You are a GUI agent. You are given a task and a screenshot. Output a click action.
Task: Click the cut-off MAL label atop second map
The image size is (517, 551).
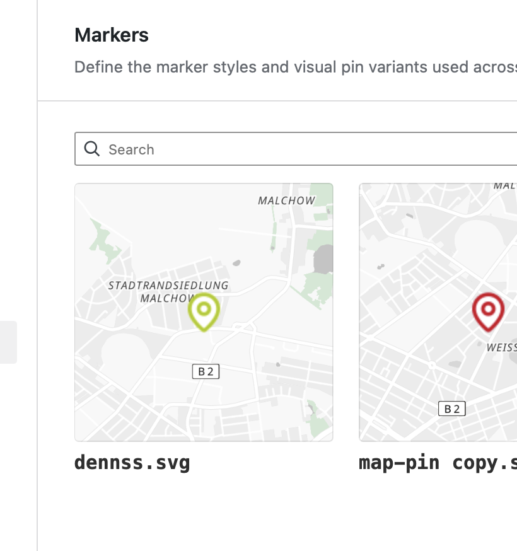click(504, 186)
